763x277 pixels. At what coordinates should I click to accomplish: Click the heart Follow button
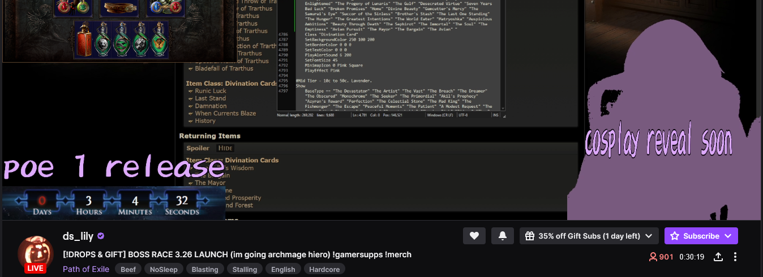coord(474,236)
